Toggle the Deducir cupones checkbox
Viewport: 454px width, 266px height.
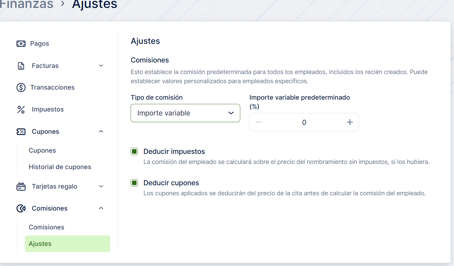coord(134,183)
